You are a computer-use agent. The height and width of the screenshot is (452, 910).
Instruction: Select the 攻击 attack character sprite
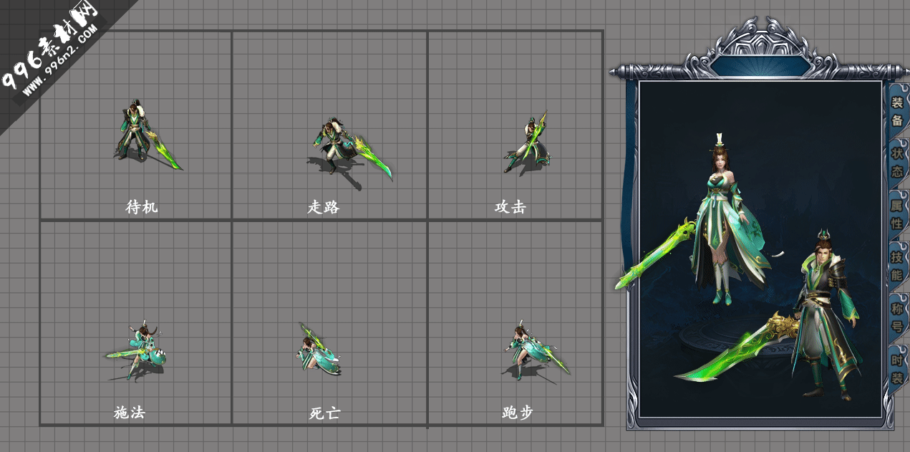coord(526,142)
